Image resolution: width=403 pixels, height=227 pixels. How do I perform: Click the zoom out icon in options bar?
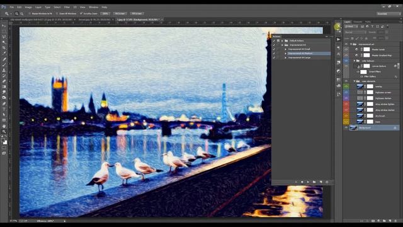coord(22,14)
